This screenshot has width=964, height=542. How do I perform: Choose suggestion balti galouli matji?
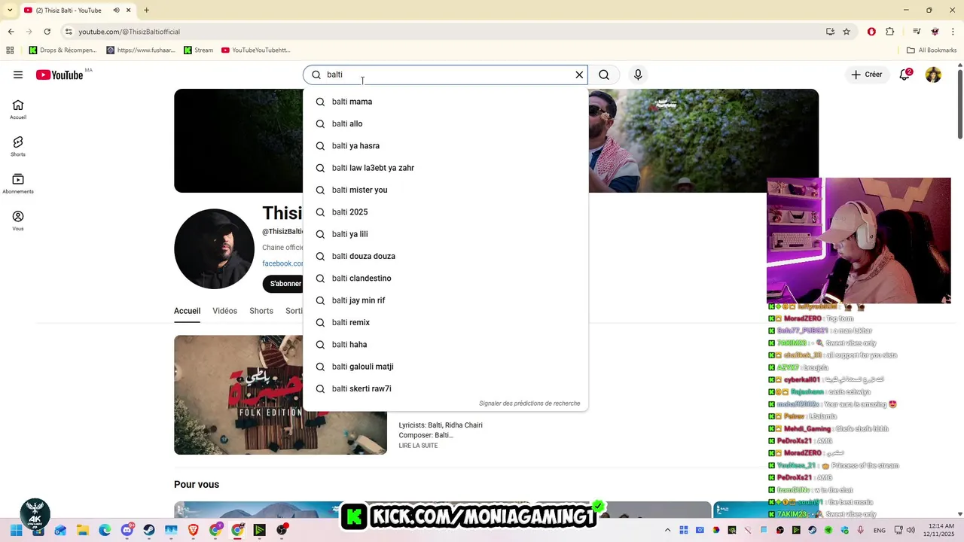click(x=445, y=367)
